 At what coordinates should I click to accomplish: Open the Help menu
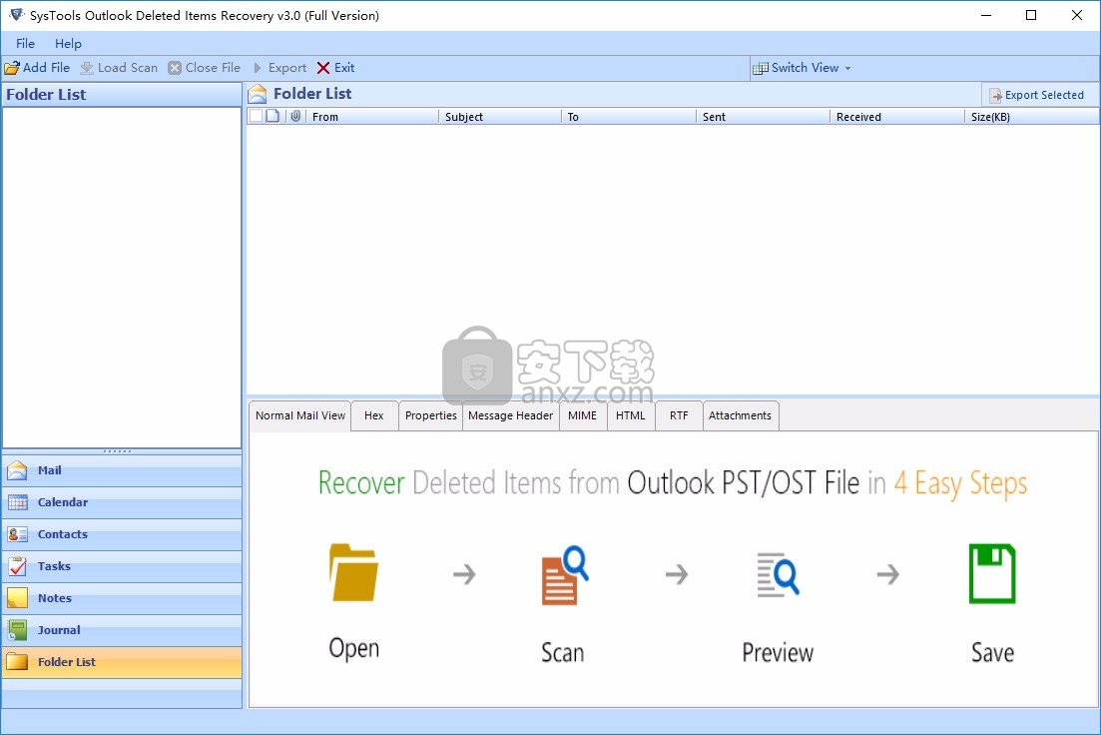tap(68, 44)
